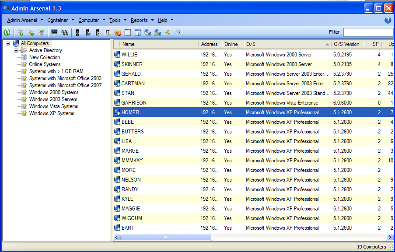Select the BUTTERS computer row

tap(253, 132)
